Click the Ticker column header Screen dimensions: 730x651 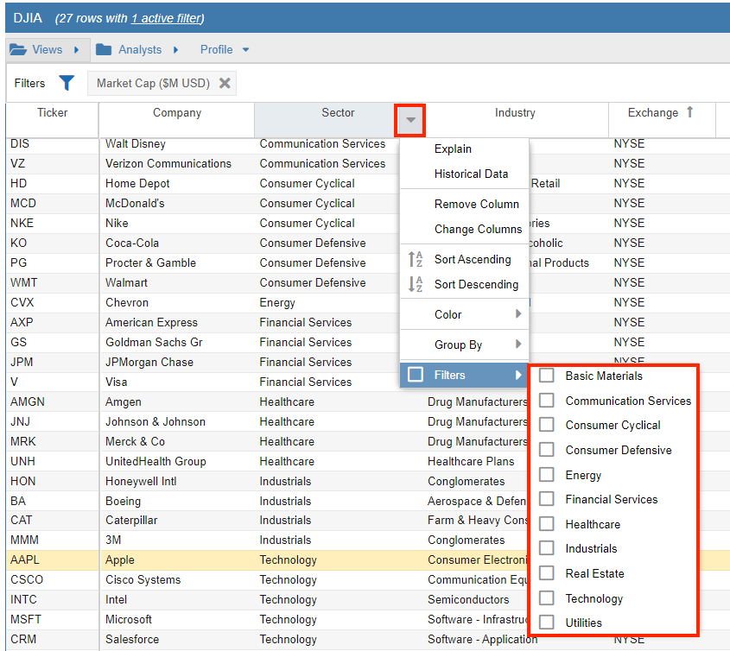(x=52, y=113)
